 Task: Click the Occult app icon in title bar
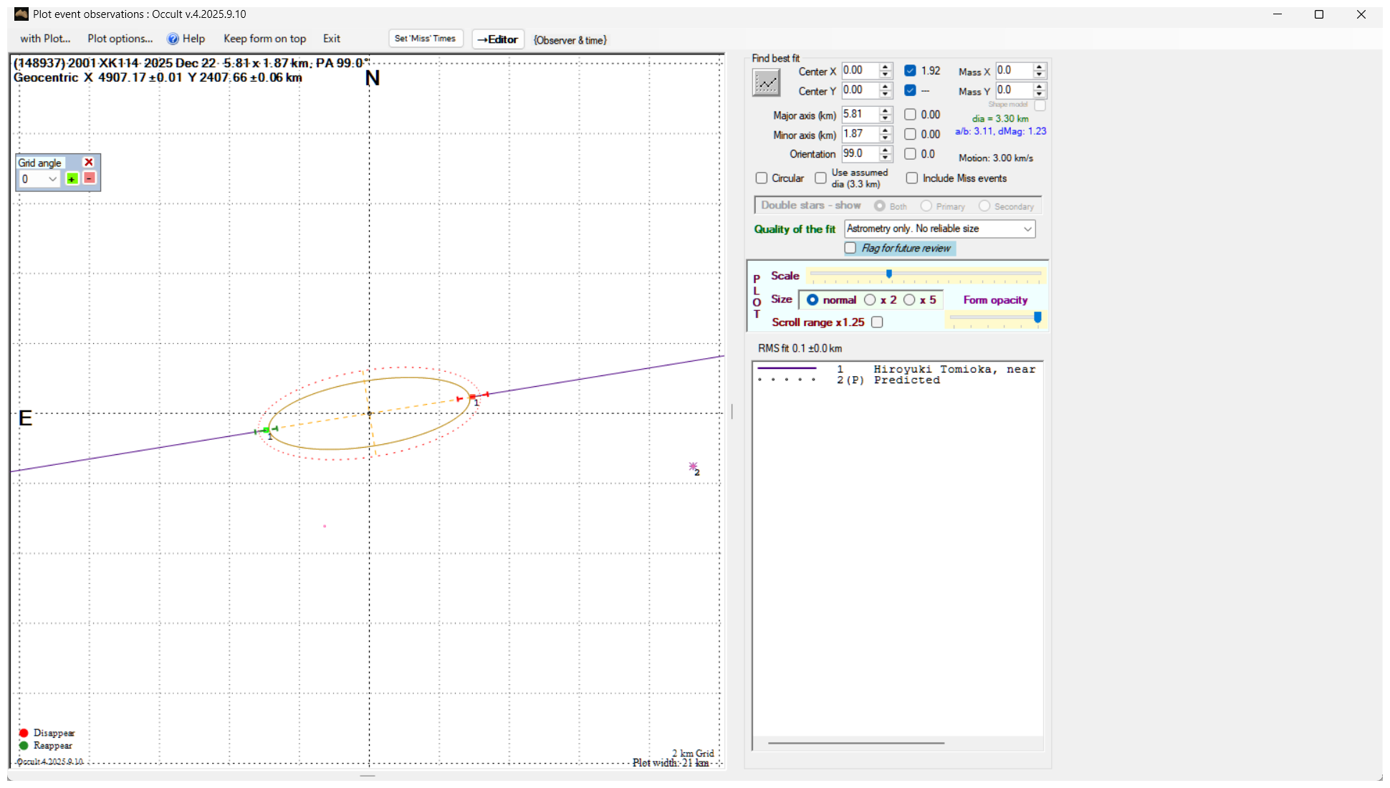click(21, 14)
